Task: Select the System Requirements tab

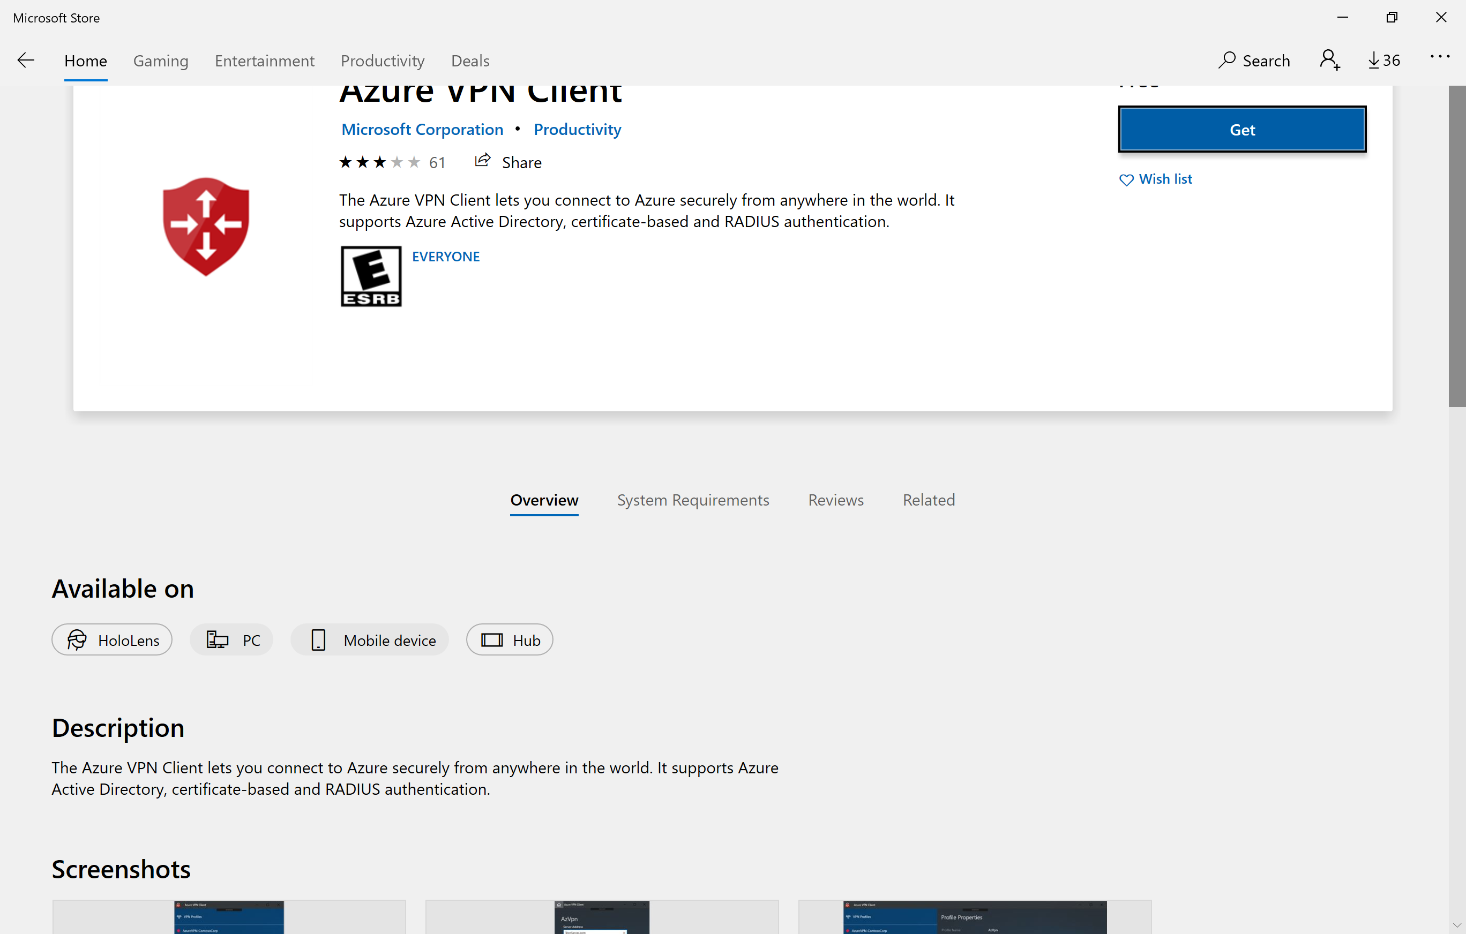Action: click(x=693, y=500)
